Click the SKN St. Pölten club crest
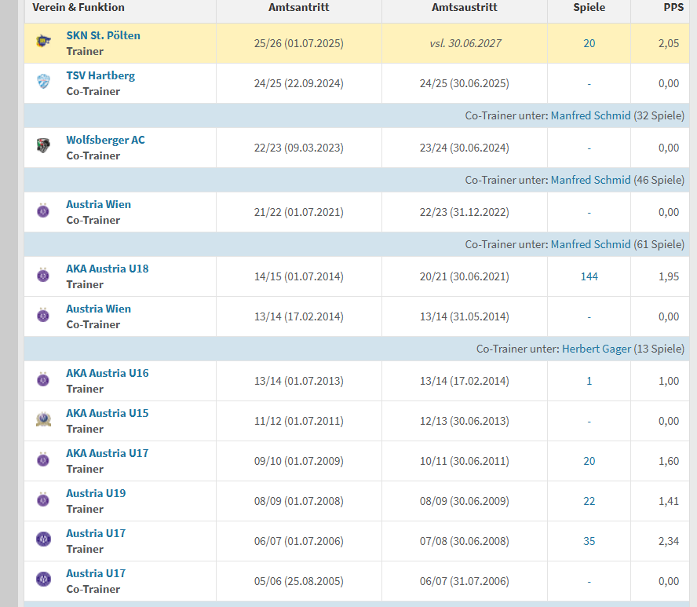Viewport: 697px width, 607px height. [43, 43]
